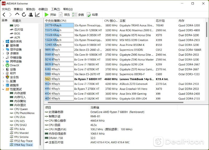Click the 项目 column header
The image size is (209, 150).
click(x=67, y=108)
